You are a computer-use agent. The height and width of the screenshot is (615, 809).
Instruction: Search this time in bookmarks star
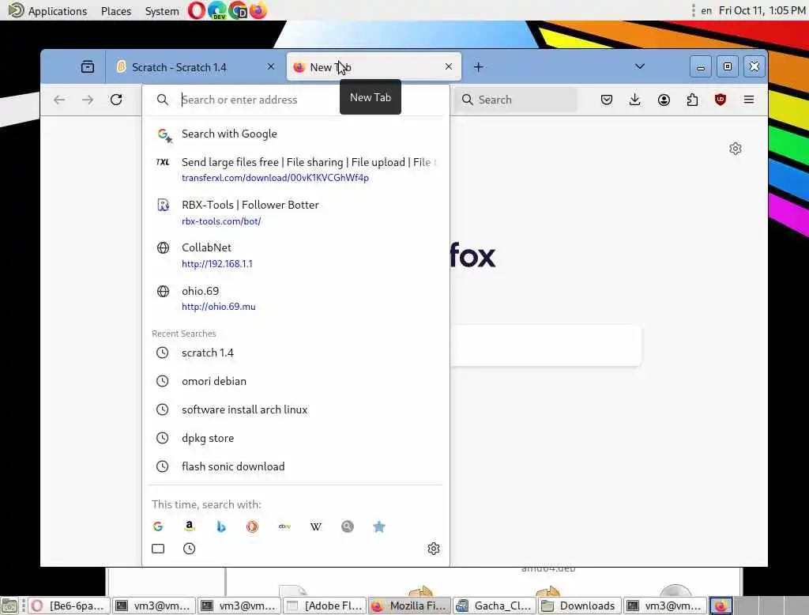coord(379,526)
